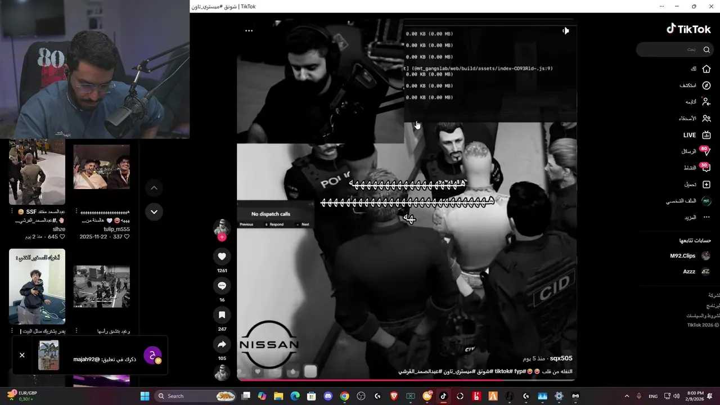
Task: Open ENG language switcher in the tray
Action: pos(653,396)
